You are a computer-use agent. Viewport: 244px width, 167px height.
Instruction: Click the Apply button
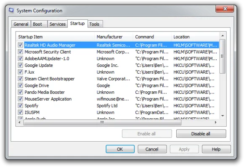(x=184, y=149)
